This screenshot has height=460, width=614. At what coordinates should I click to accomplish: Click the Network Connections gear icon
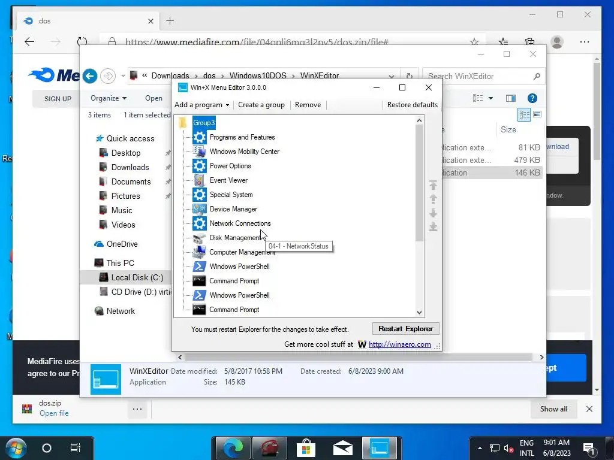(x=199, y=223)
